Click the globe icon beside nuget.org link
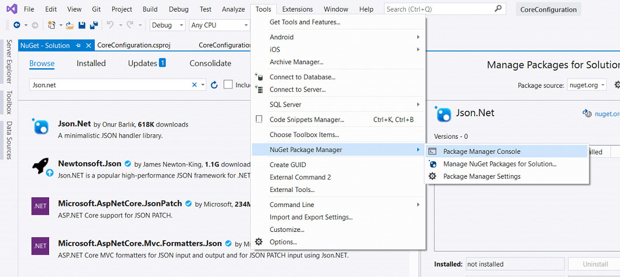This screenshot has height=277, width=620. (x=587, y=113)
